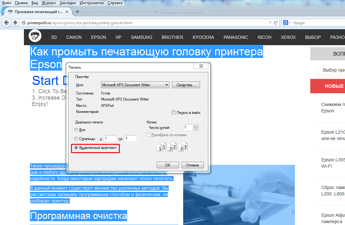Click the browser Forward arrow button

(x=15, y=23)
